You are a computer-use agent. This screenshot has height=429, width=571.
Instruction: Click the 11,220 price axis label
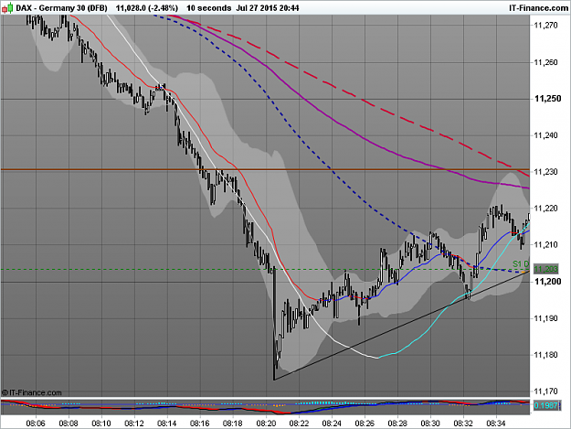point(545,209)
